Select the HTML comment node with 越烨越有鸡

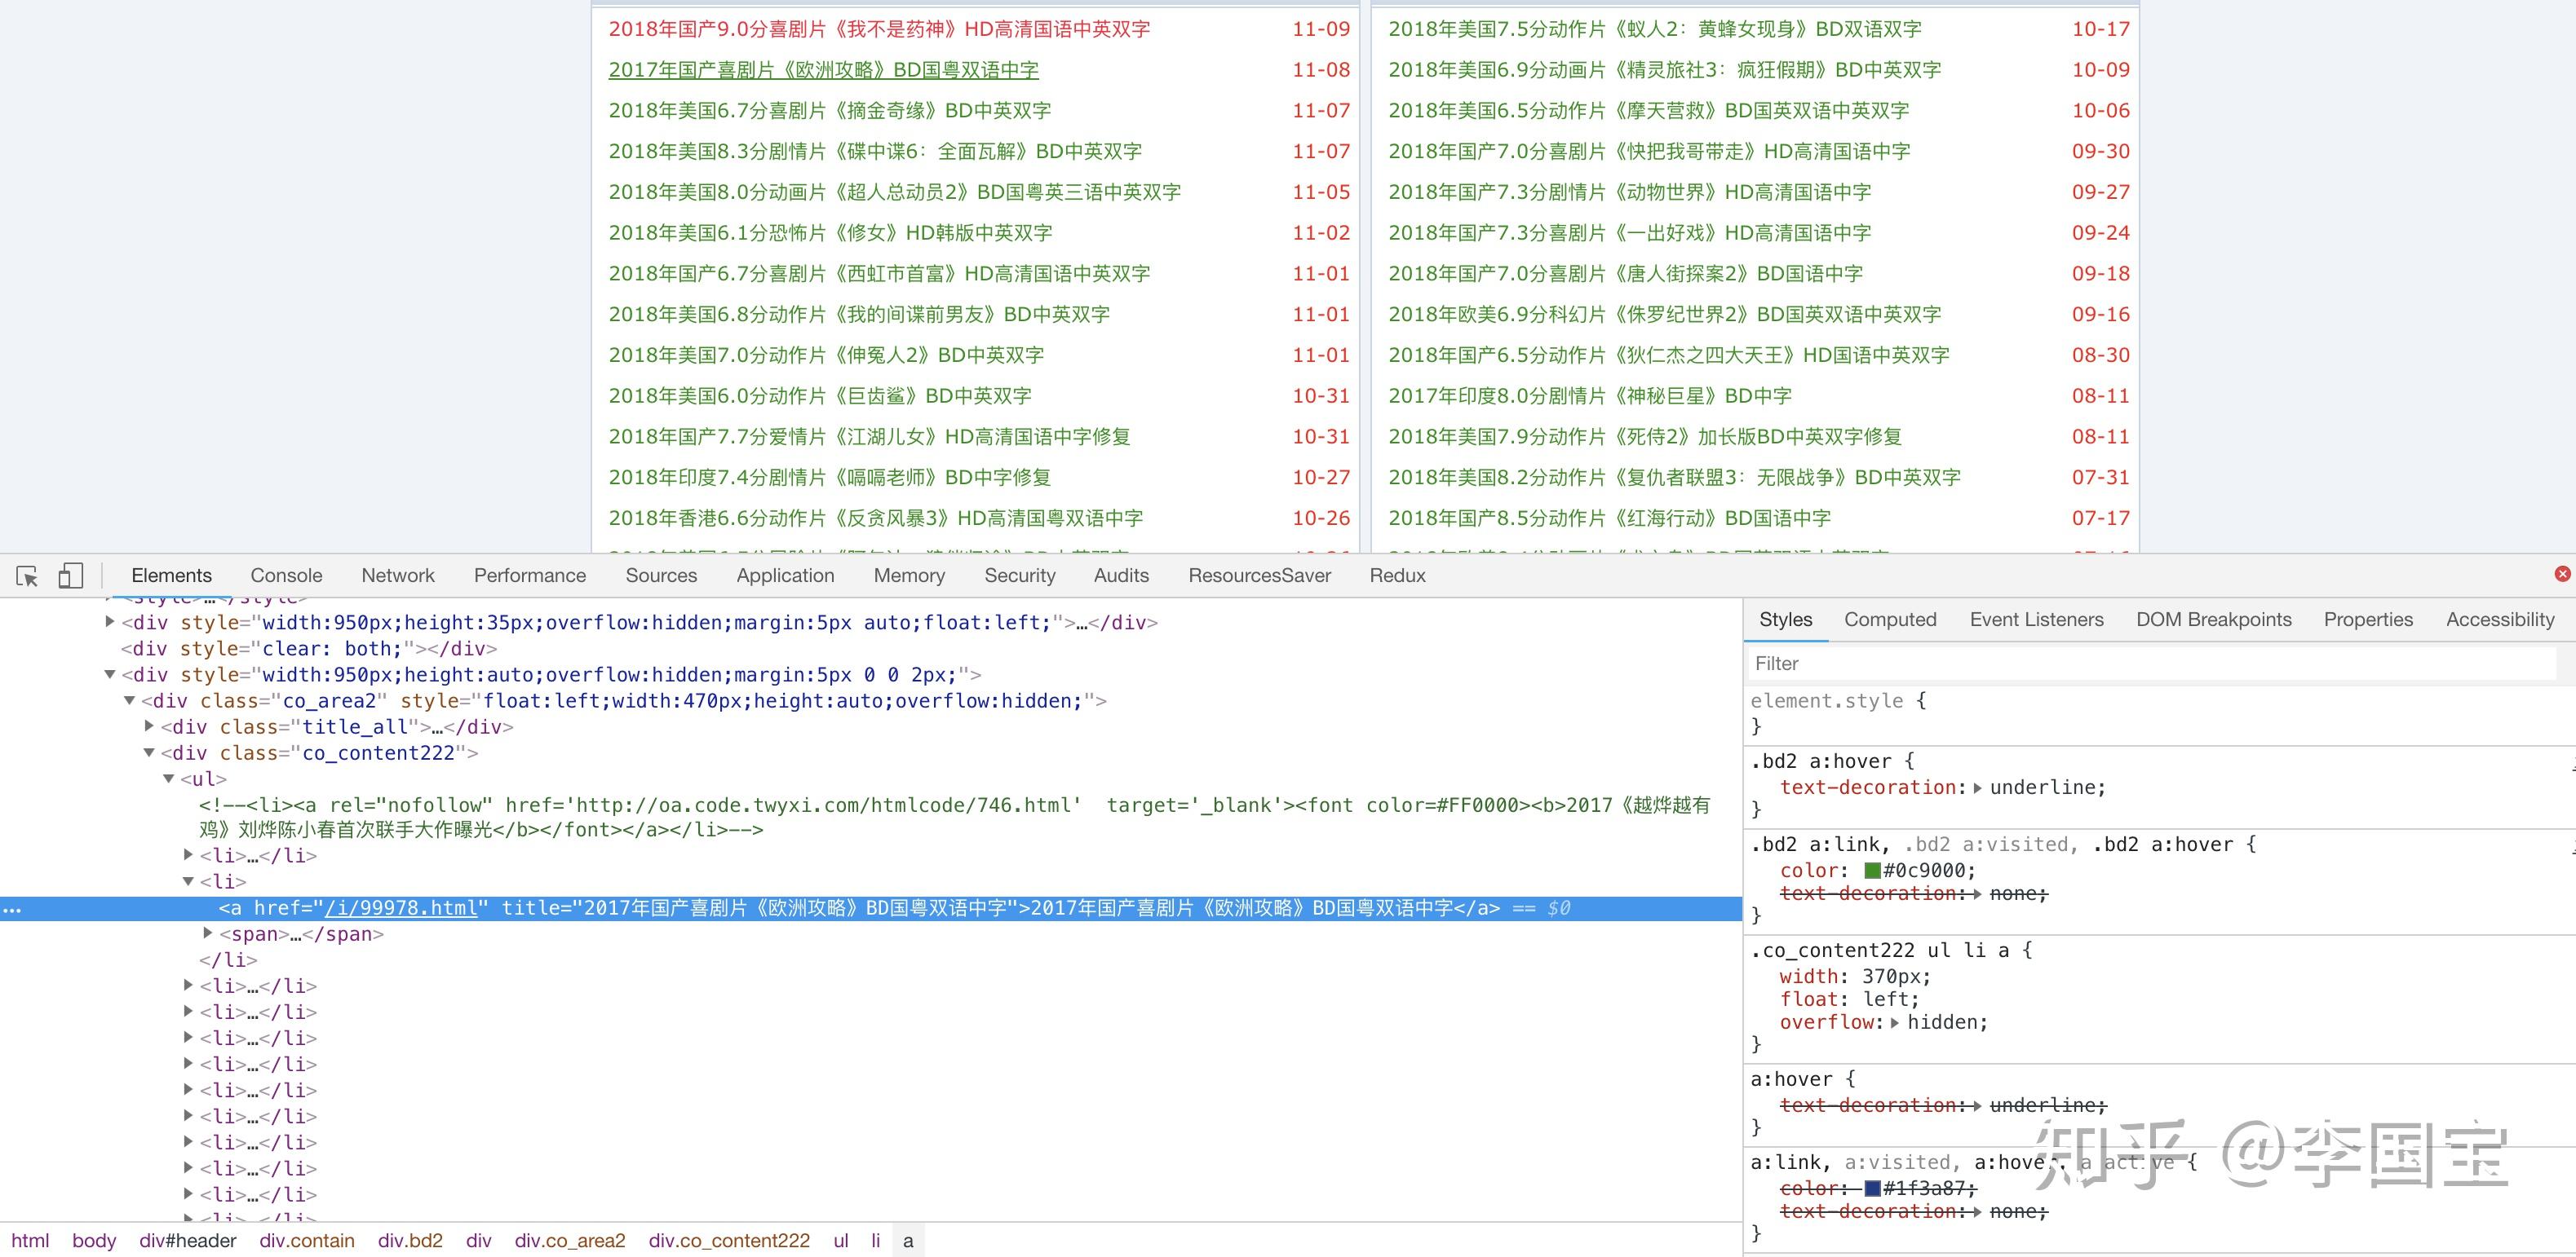955,818
